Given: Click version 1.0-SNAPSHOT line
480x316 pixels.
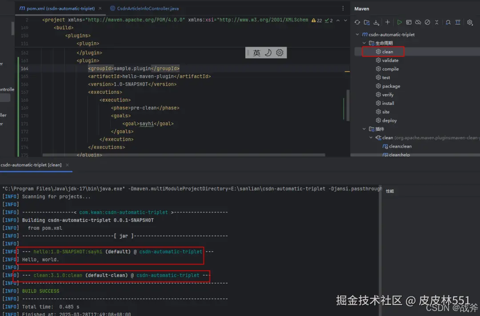Looking at the screenshot, I should pos(132,84).
